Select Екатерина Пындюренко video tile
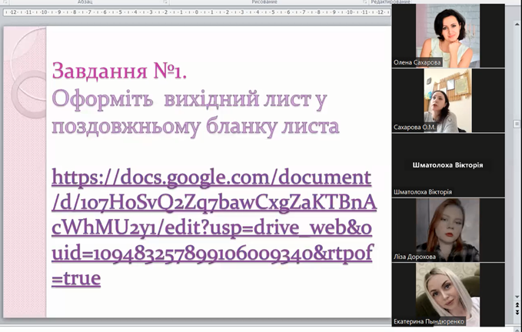This screenshot has height=332, width=522. tap(448, 295)
